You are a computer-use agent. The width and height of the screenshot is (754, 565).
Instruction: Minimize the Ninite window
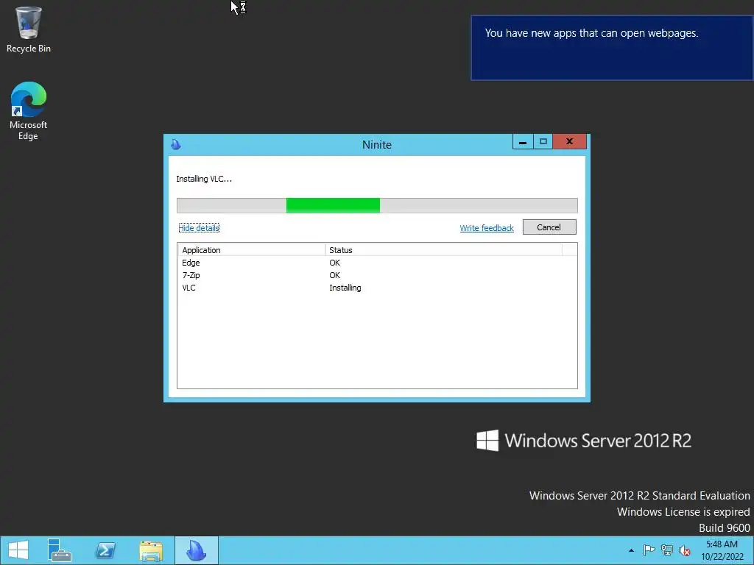[x=523, y=142]
